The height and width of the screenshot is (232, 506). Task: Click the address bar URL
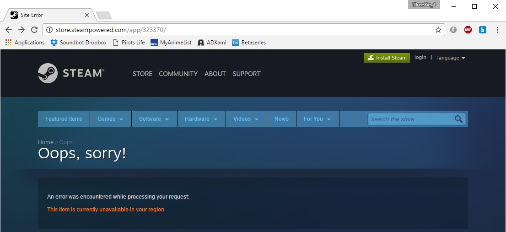(111, 30)
